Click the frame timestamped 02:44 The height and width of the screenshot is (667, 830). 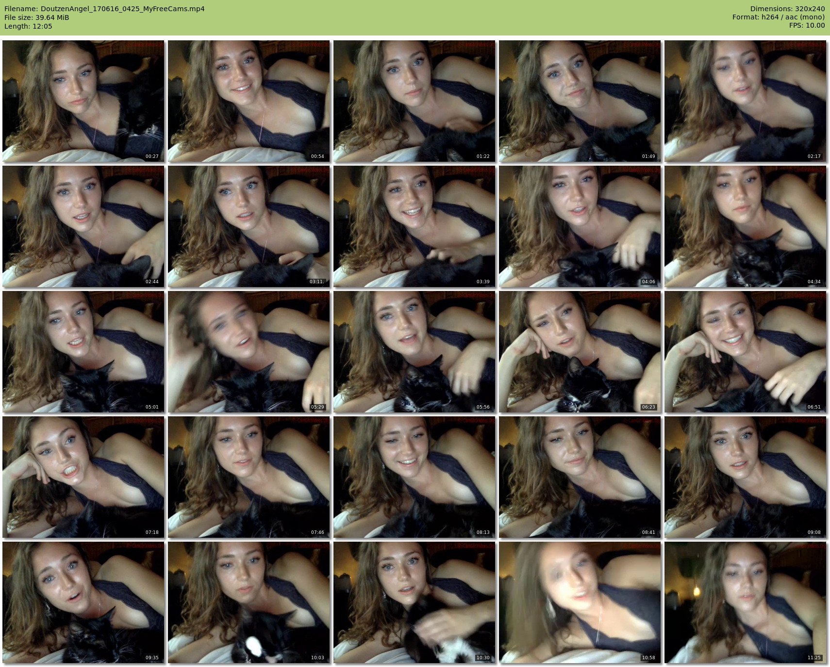tap(83, 226)
